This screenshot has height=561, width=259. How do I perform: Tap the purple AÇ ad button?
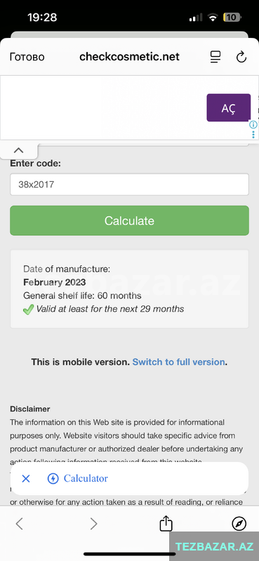(x=229, y=107)
